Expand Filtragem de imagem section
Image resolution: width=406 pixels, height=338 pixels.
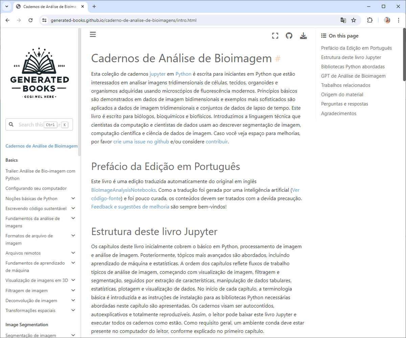tap(73, 290)
